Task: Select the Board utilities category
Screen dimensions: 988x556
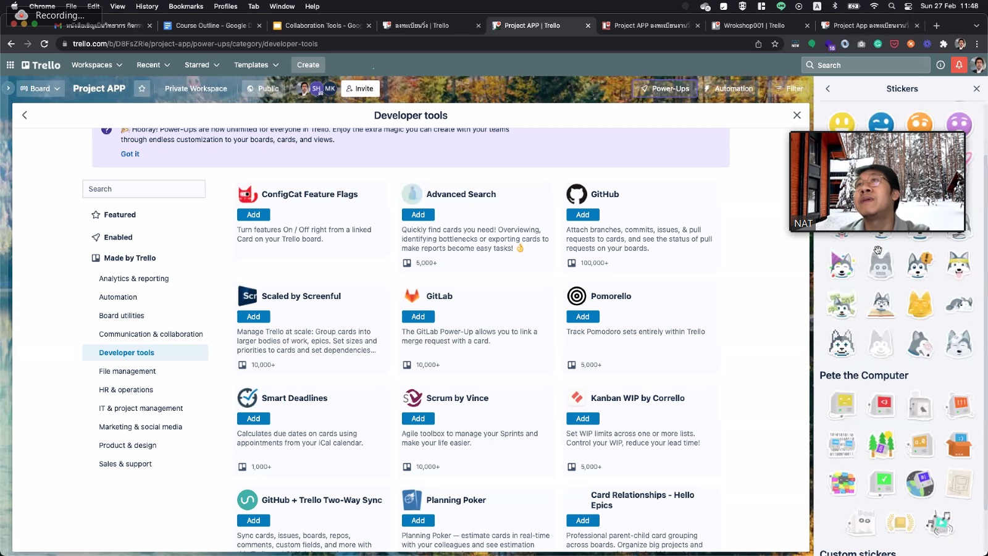Action: [x=122, y=316]
